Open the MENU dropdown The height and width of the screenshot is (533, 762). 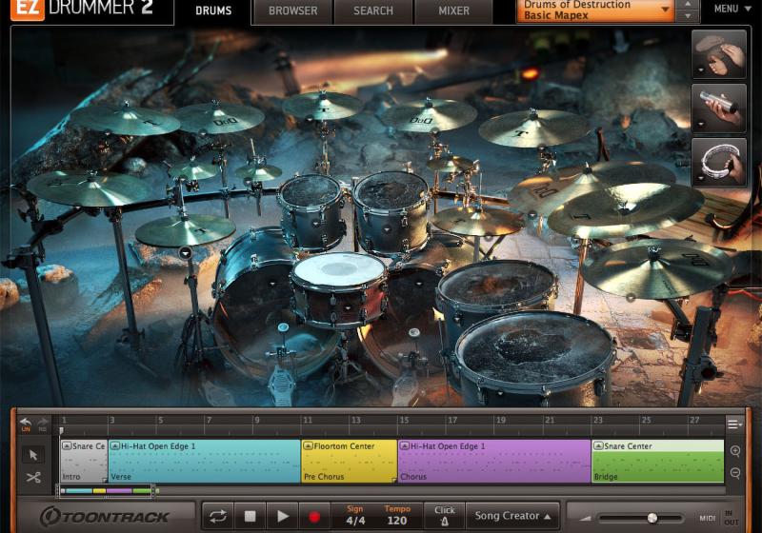(x=732, y=9)
